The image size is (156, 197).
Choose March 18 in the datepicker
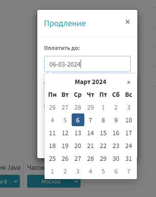(x=52, y=146)
